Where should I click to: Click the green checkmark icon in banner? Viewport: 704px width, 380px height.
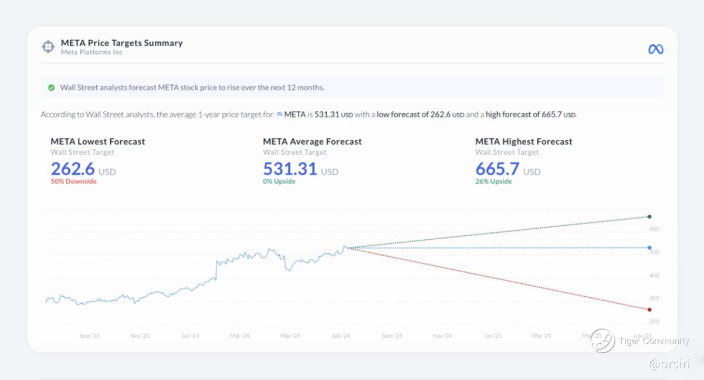click(51, 87)
